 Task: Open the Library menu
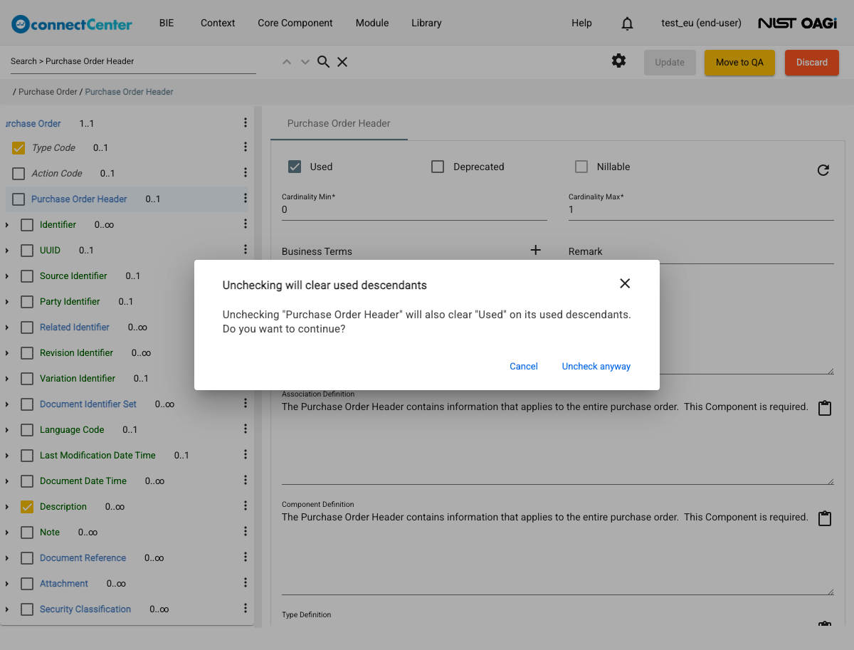click(426, 23)
